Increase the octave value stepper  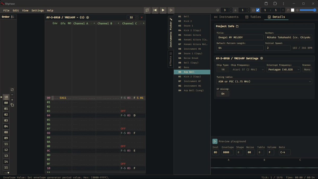(x=231, y=9)
